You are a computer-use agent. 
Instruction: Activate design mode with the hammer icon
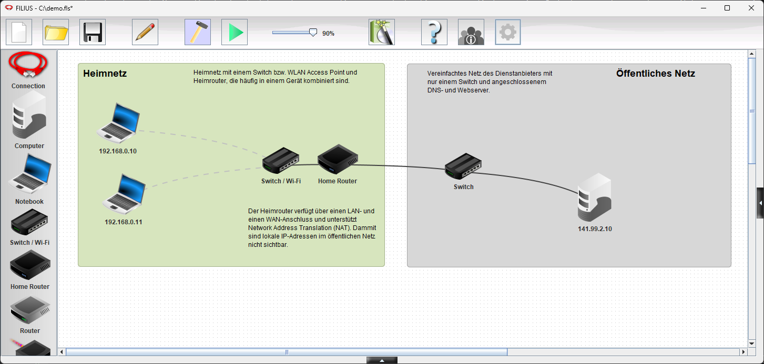coord(198,33)
